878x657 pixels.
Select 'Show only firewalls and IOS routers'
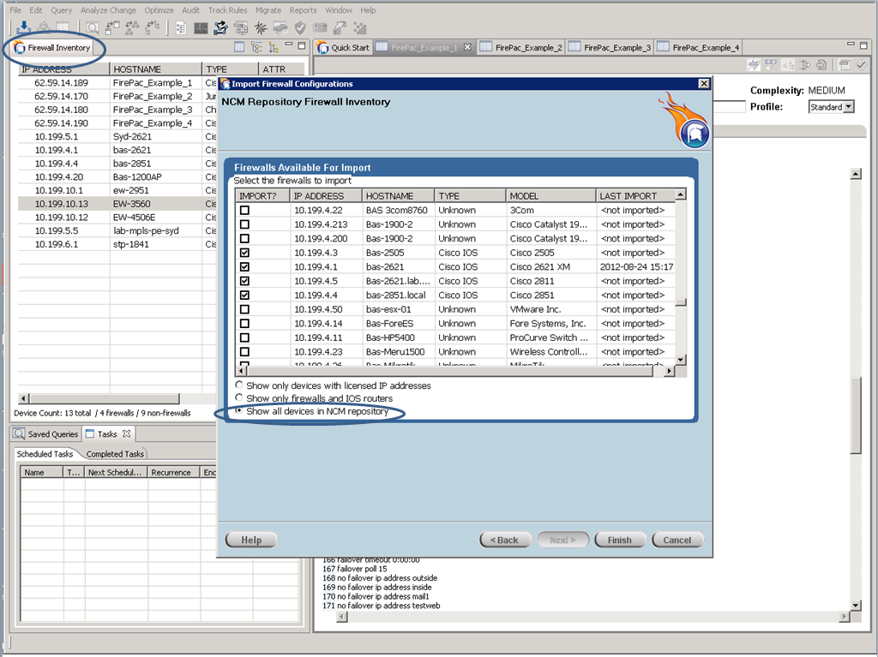[239, 398]
